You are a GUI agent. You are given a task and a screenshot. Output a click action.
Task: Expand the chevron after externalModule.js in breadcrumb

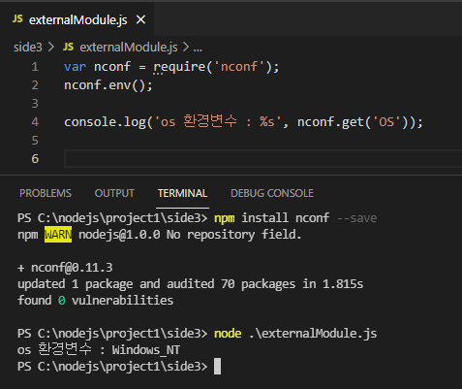click(x=186, y=48)
